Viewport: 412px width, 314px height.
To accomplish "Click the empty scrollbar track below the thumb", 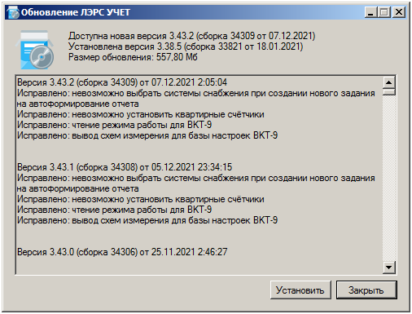I will (x=388, y=178).
